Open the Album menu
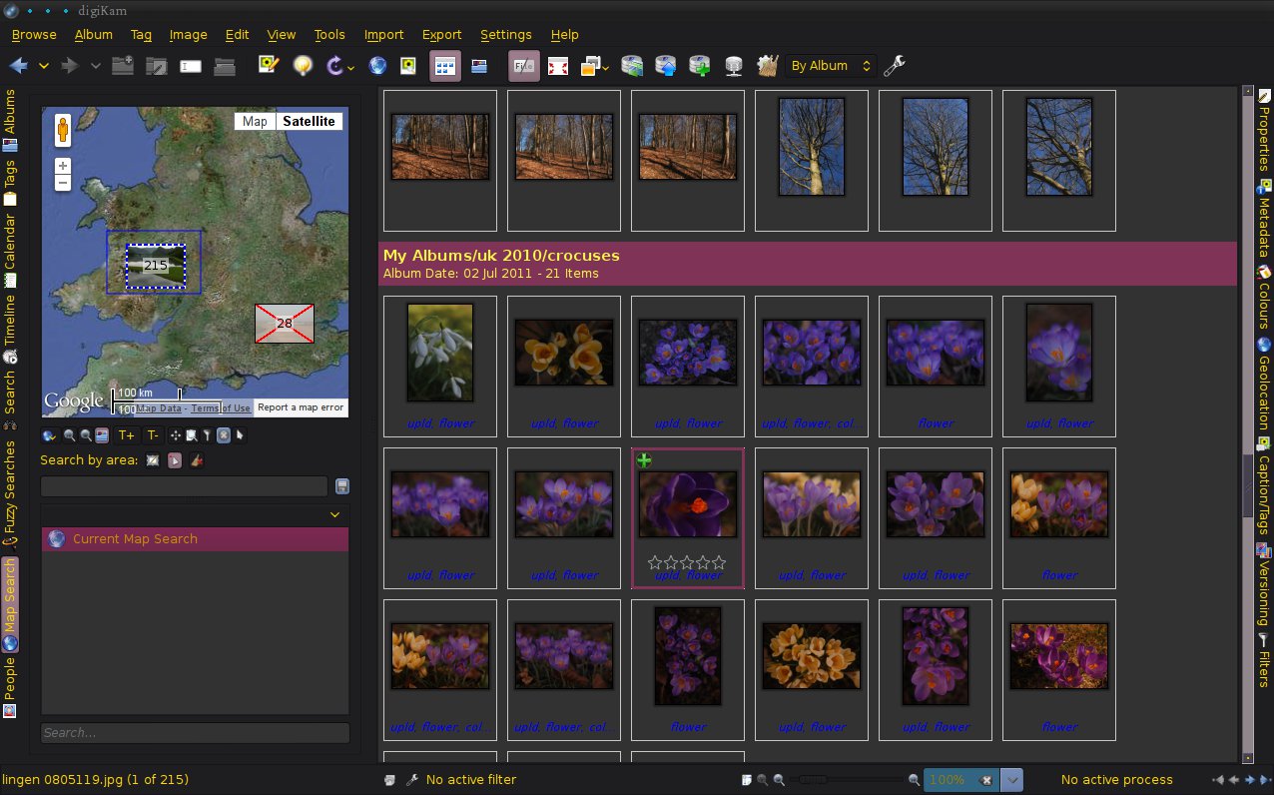Viewport: 1274px width, 795px height. (94, 34)
